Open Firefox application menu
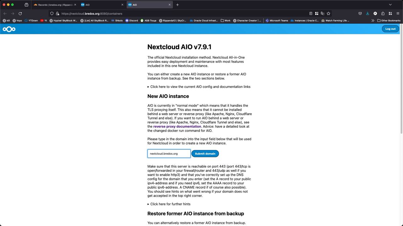The width and height of the screenshot is (403, 226). click(x=398, y=13)
